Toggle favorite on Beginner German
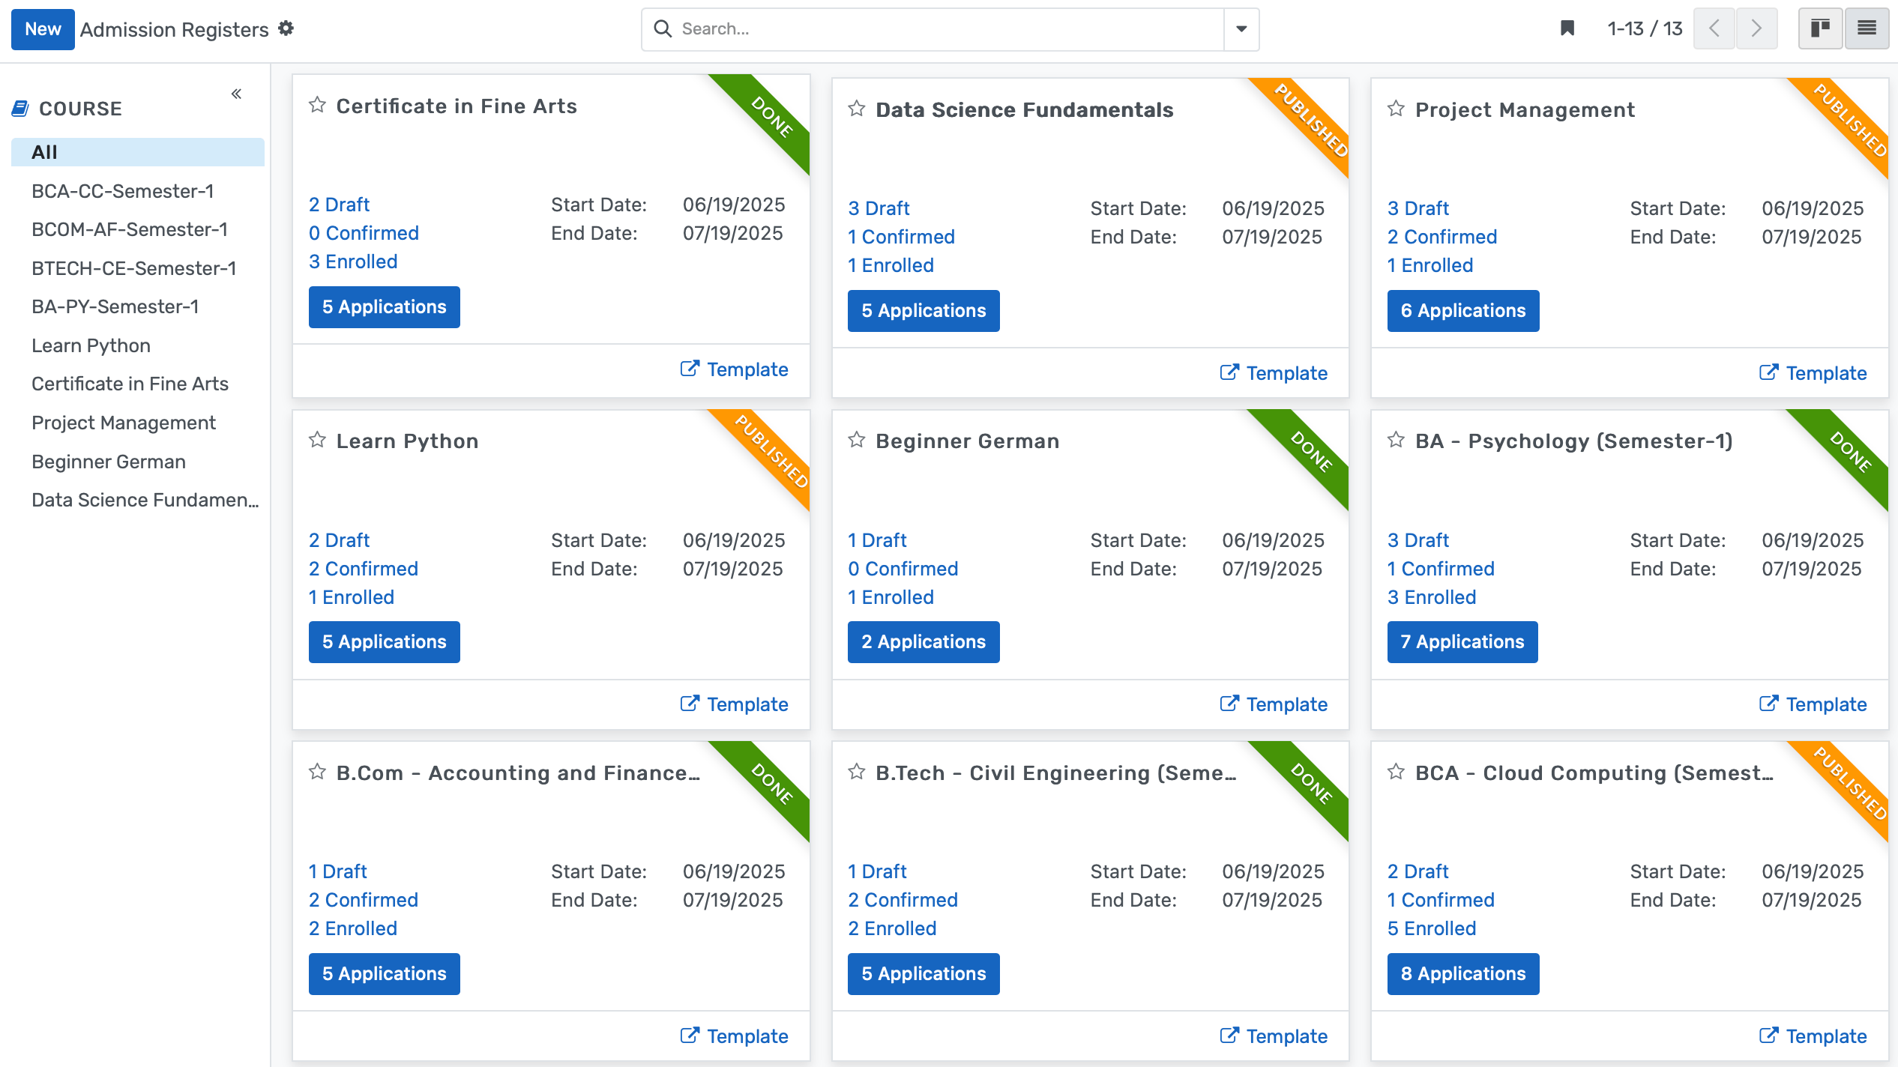Screen dimensions: 1898x1067 (x=856, y=440)
